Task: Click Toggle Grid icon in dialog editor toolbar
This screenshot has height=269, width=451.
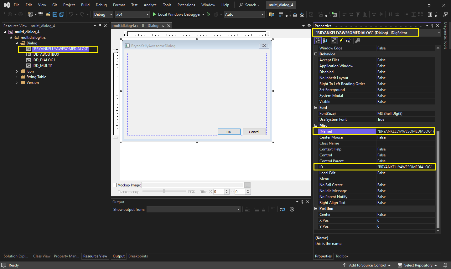Action: tap(430, 14)
